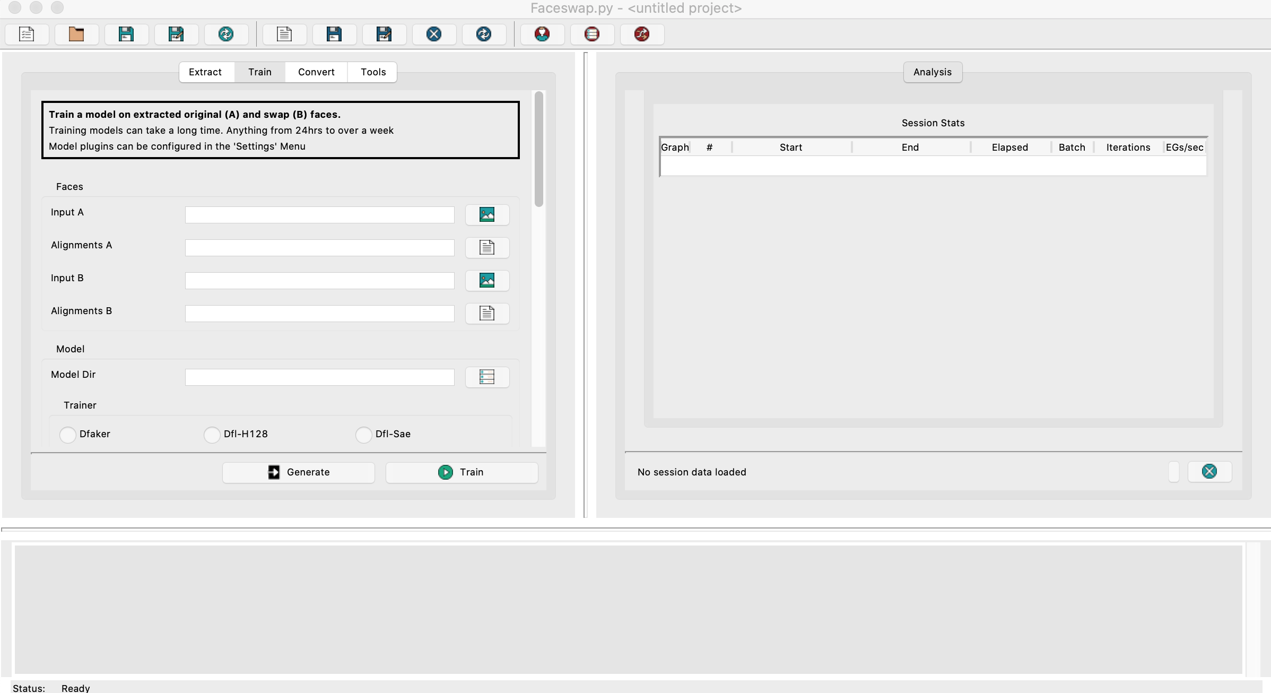Open extract settings with red person icon
This screenshot has height=693, width=1271.
tap(542, 34)
